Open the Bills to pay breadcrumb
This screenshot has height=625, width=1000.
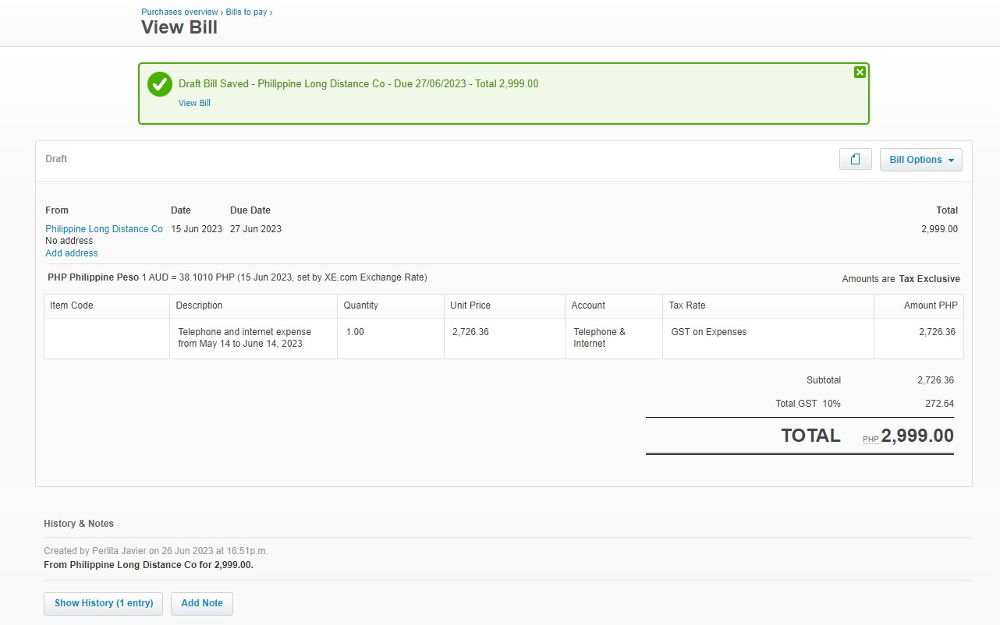coord(246,12)
